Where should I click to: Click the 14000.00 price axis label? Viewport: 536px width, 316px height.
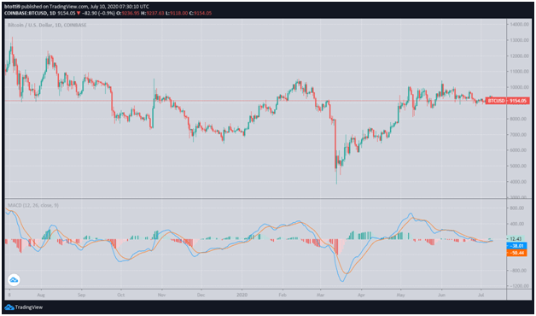point(518,25)
